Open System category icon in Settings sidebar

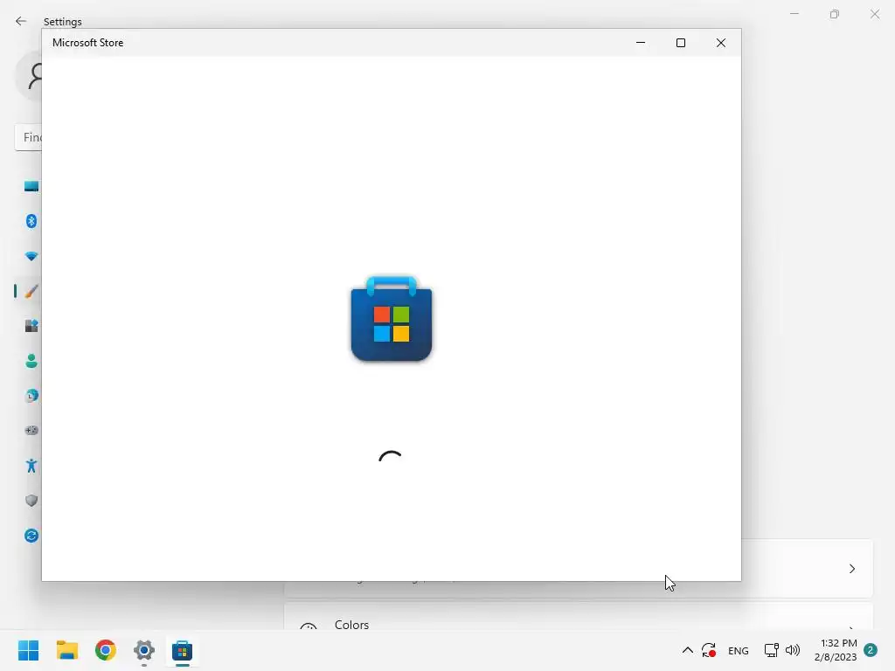31,186
